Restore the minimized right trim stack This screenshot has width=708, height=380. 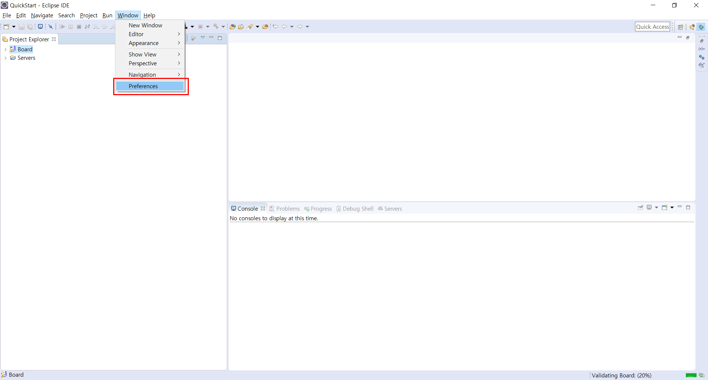(702, 41)
